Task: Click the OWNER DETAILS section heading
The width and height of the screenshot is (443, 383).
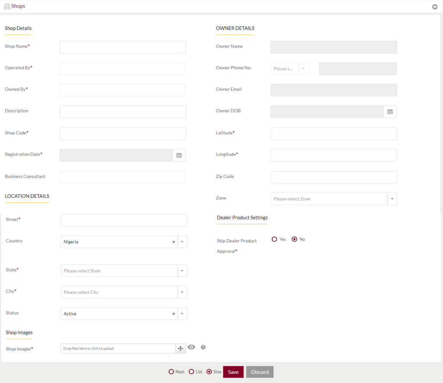Action: 235,28
